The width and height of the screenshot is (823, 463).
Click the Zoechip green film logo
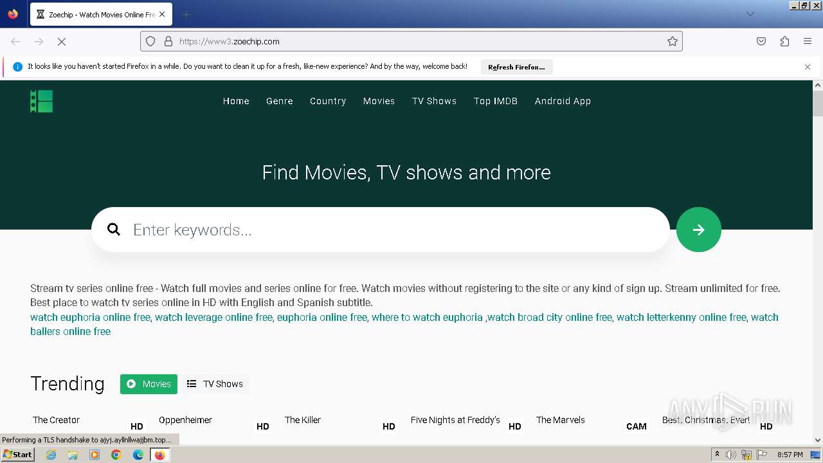point(41,101)
